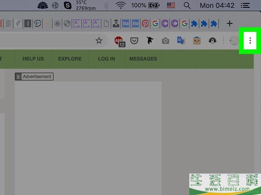Click the camera screenshot extension icon
Image resolution: width=261 pixels, height=195 pixels.
[x=165, y=41]
